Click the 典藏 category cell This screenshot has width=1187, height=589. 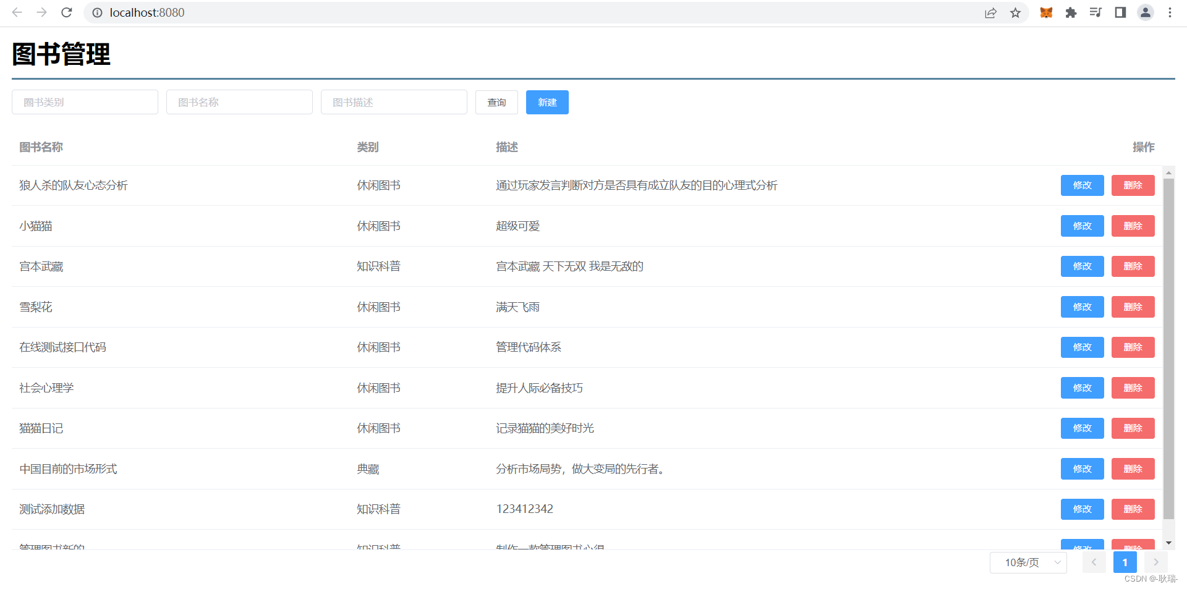pyautogui.click(x=368, y=469)
